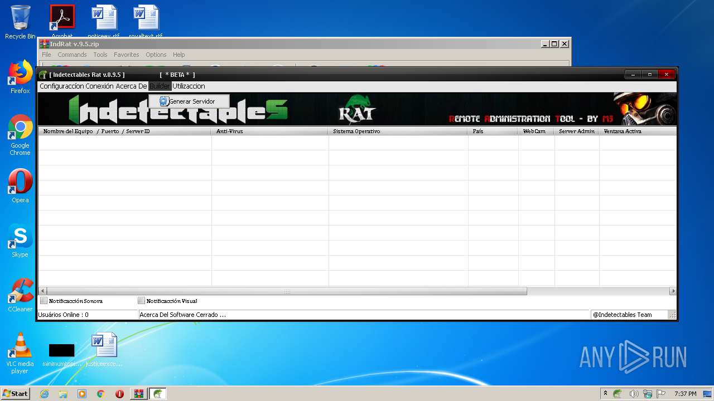Switch to the chameleon RAT taskbar button
Viewport: 714px width, 401px height.
pyautogui.click(x=158, y=394)
